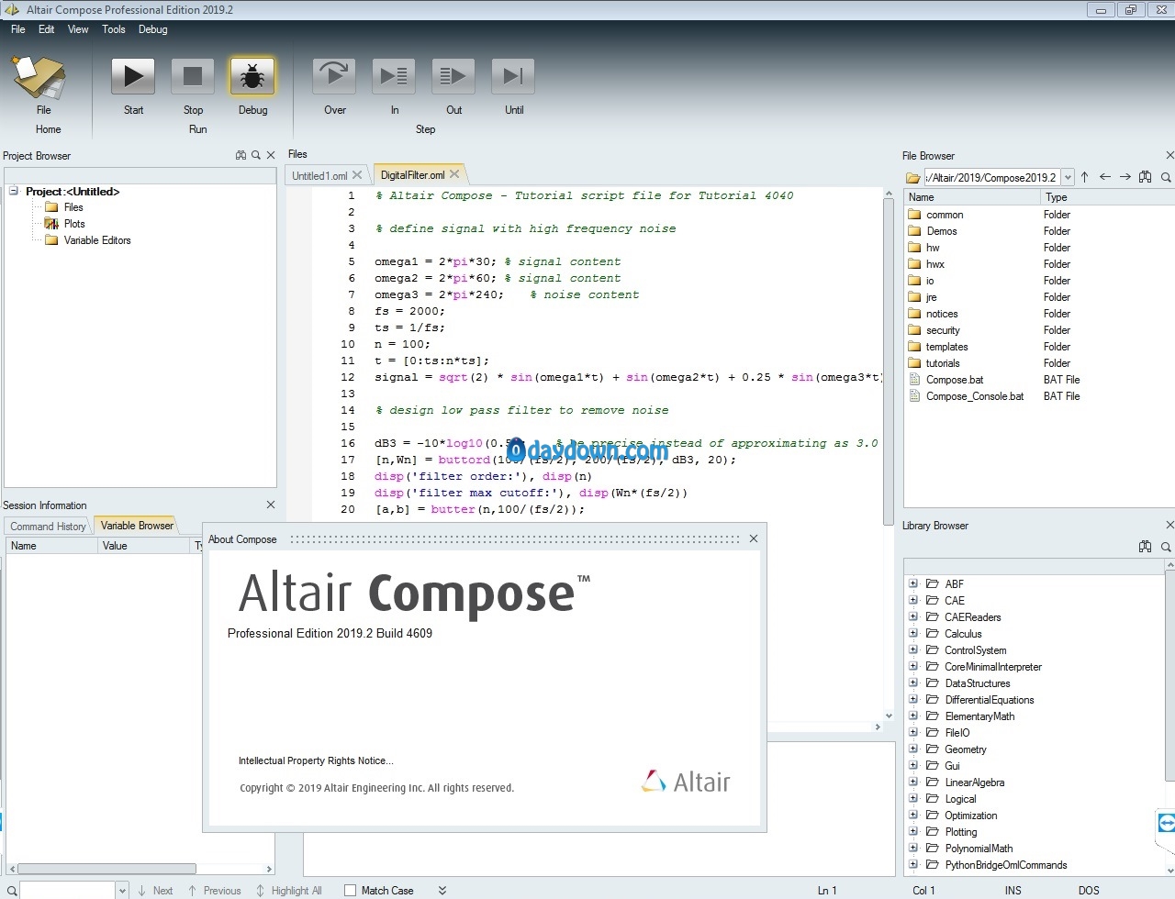Close the Untitled1.oml tab
Screen dimensions: 1175x899
click(x=357, y=174)
